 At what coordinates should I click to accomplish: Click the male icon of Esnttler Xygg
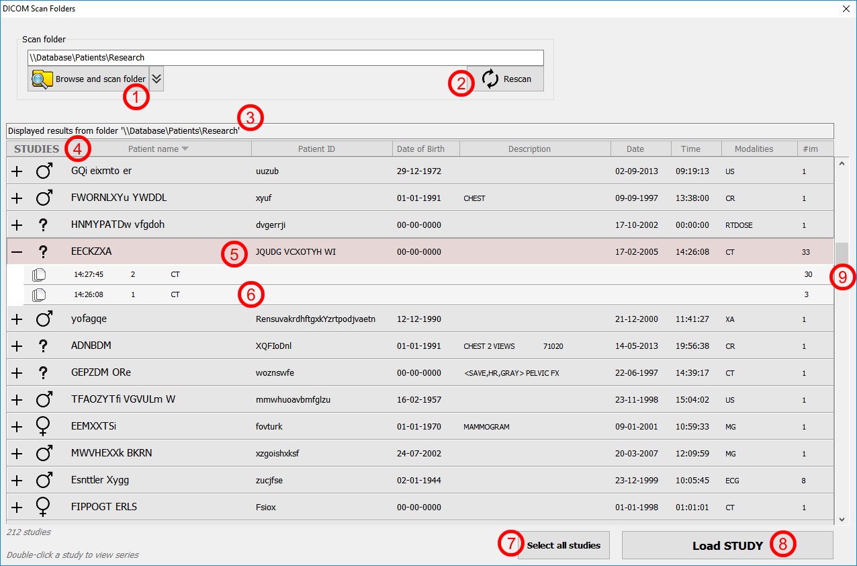44,481
